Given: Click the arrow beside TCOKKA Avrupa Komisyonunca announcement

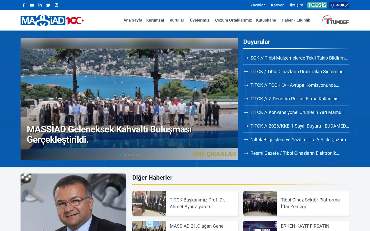Looking at the screenshot, I should (x=246, y=85).
